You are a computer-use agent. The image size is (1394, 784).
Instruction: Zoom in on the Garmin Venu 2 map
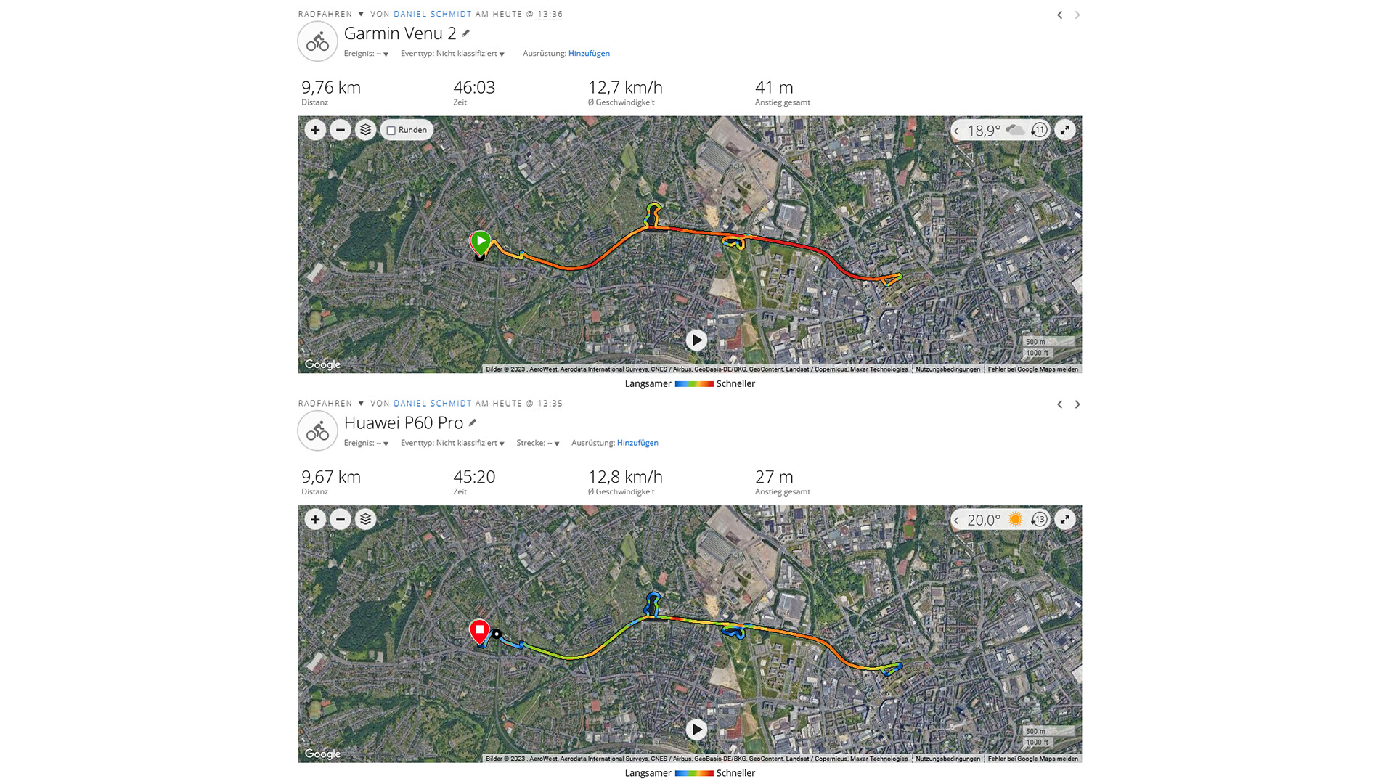pos(315,130)
